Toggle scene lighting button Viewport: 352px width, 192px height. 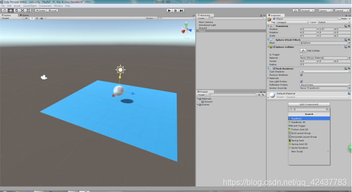32,18
